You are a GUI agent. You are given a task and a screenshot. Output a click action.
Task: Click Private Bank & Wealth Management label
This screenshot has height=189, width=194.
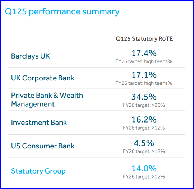tap(47, 100)
